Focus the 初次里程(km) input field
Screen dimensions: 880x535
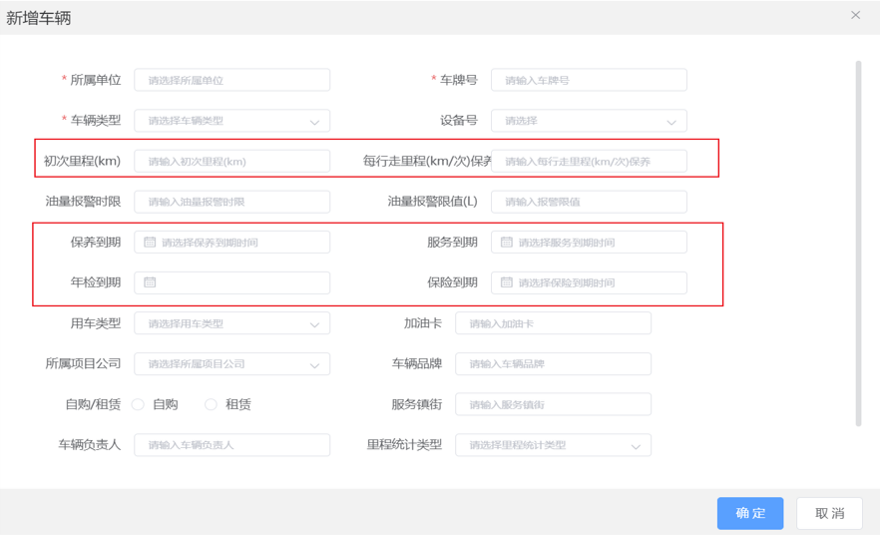[231, 161]
